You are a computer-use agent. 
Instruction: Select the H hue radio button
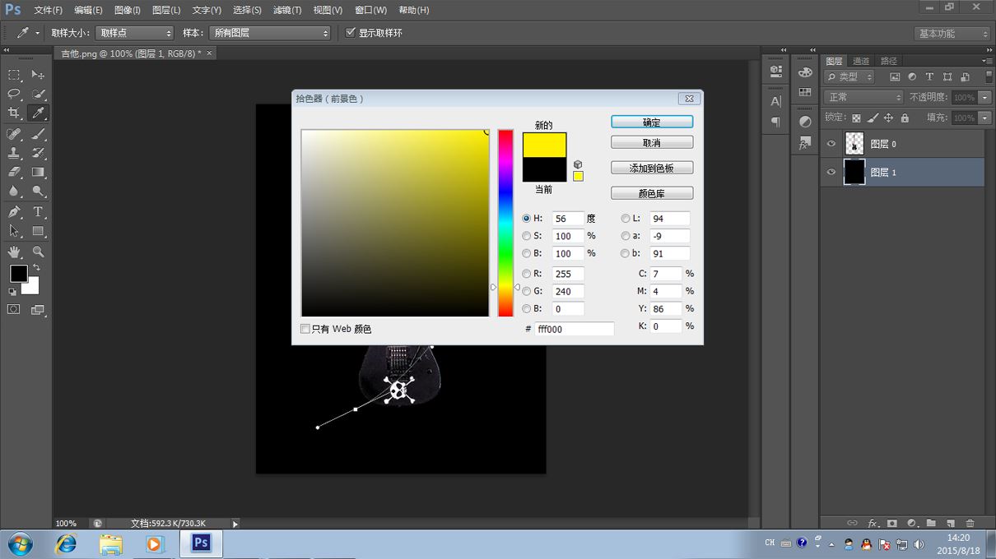(x=527, y=219)
